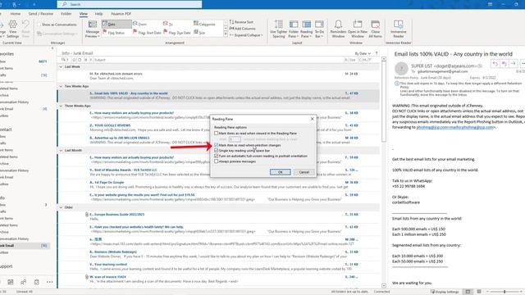The height and width of the screenshot is (295, 525).
Task: Toggle Mark item as read when selection changes
Action: tap(217, 145)
